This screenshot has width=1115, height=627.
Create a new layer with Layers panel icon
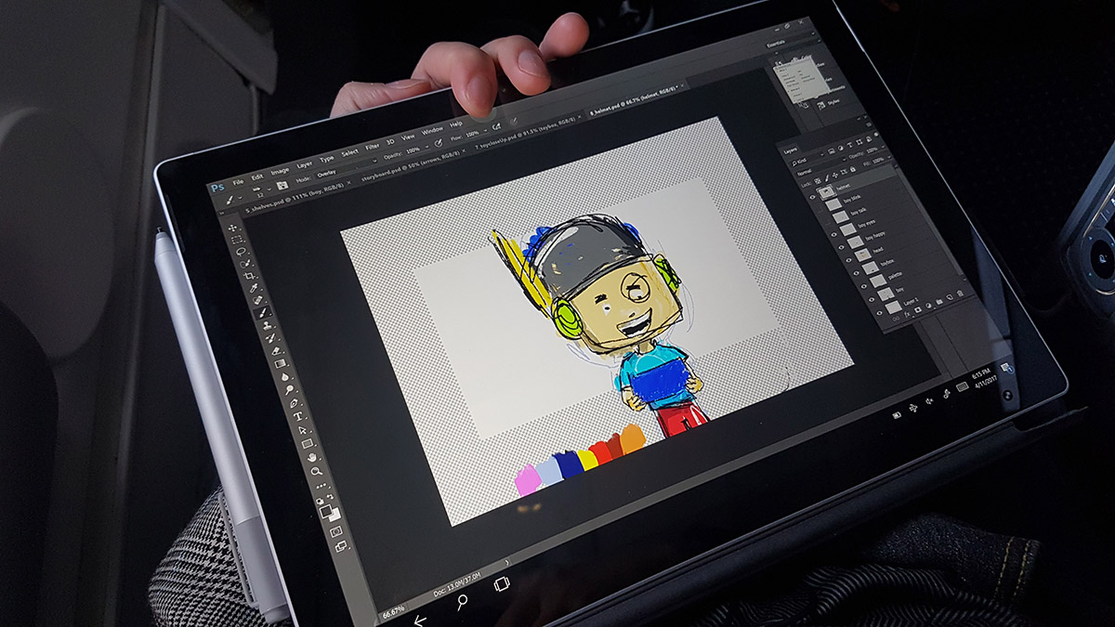949,297
